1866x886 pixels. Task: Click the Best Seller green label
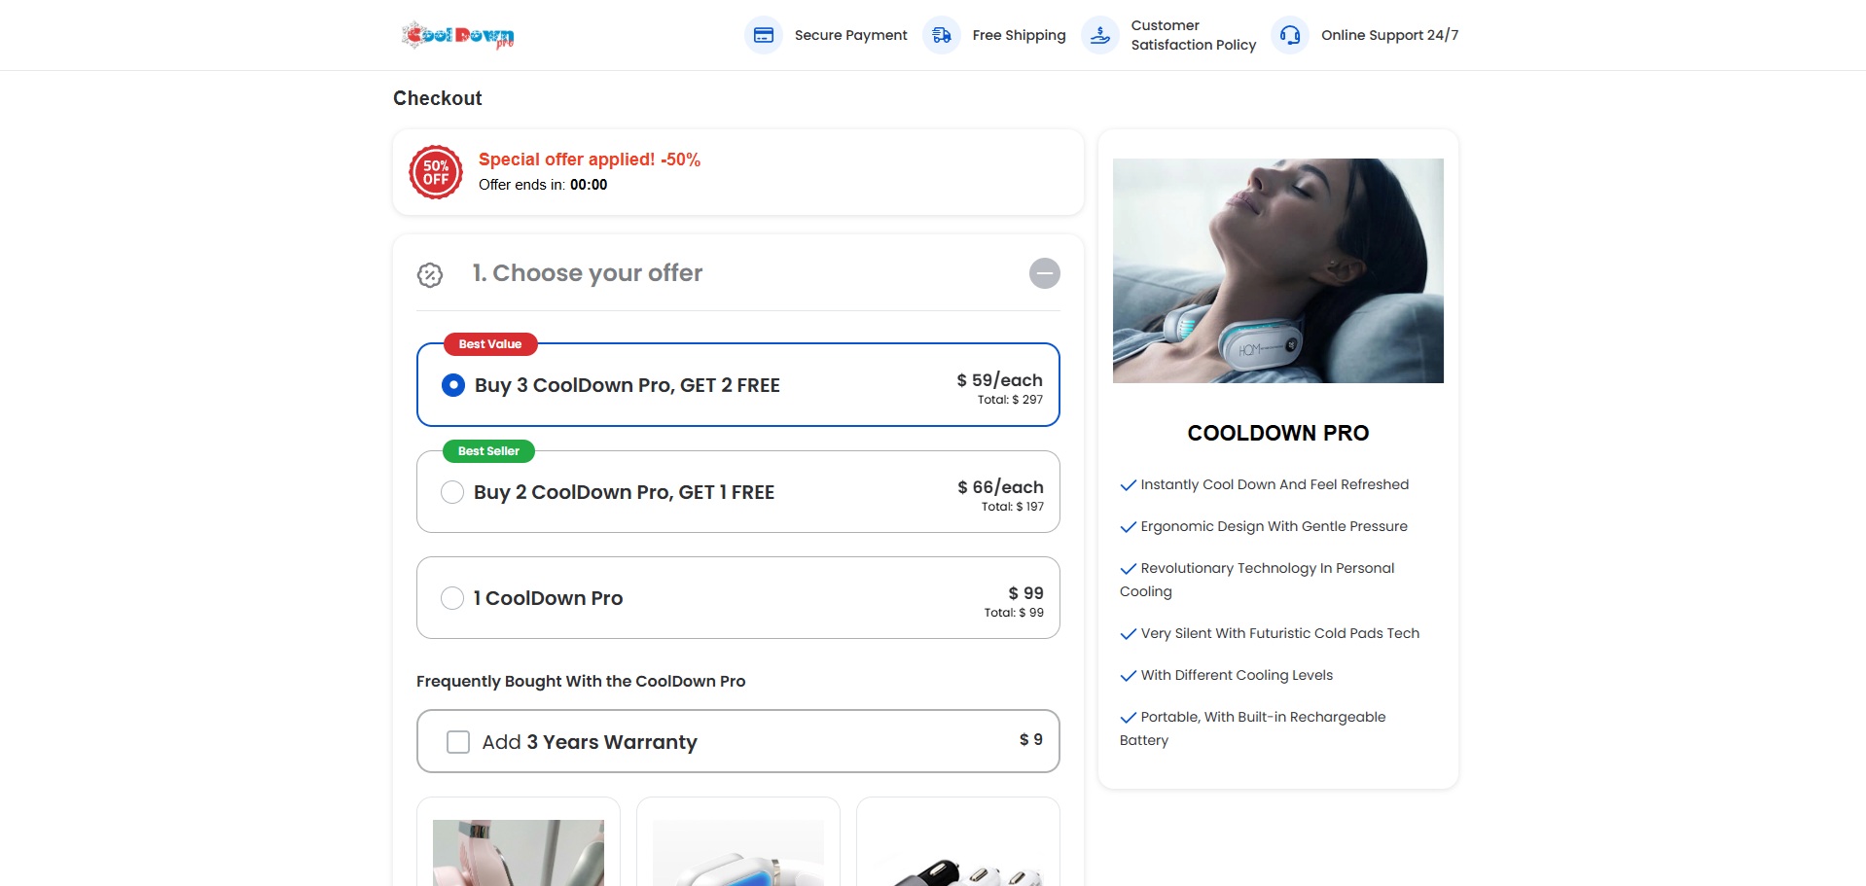[x=488, y=451]
